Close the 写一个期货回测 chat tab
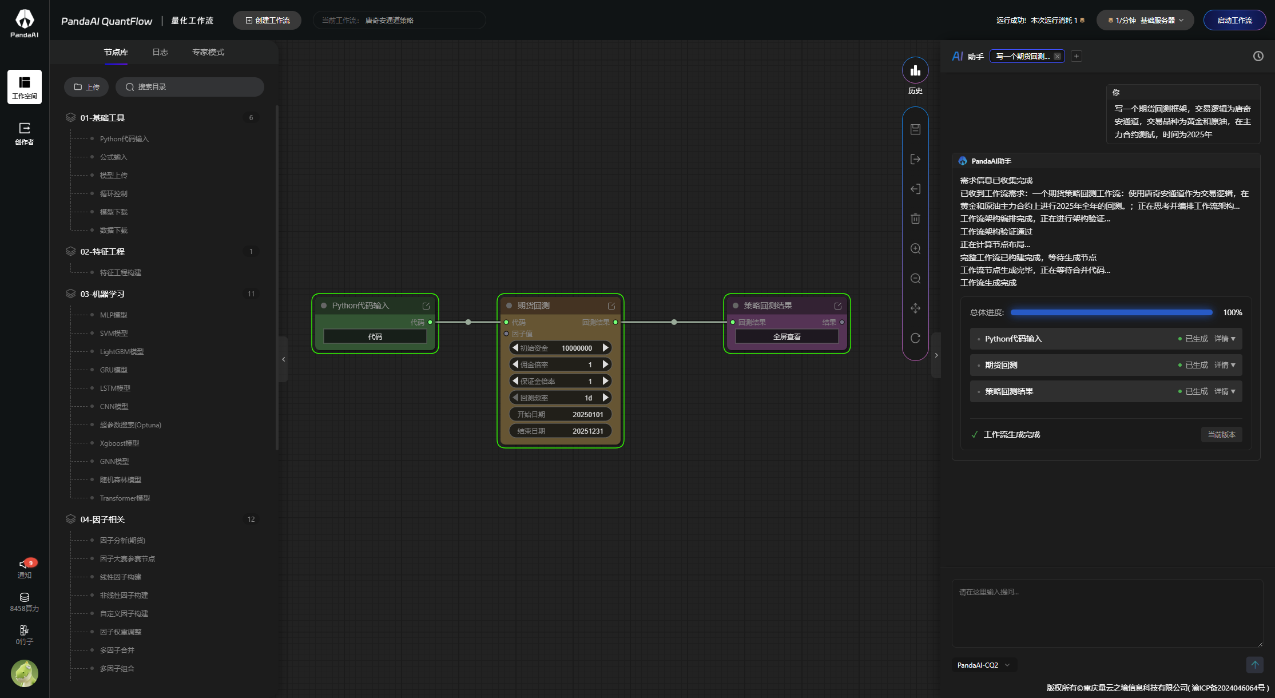This screenshot has width=1275, height=698. click(x=1057, y=56)
